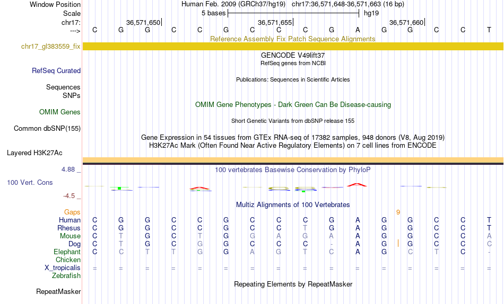The height and width of the screenshot is (304, 504).
Task: Click the 36,571,660 position marker
Action: pos(406,22)
